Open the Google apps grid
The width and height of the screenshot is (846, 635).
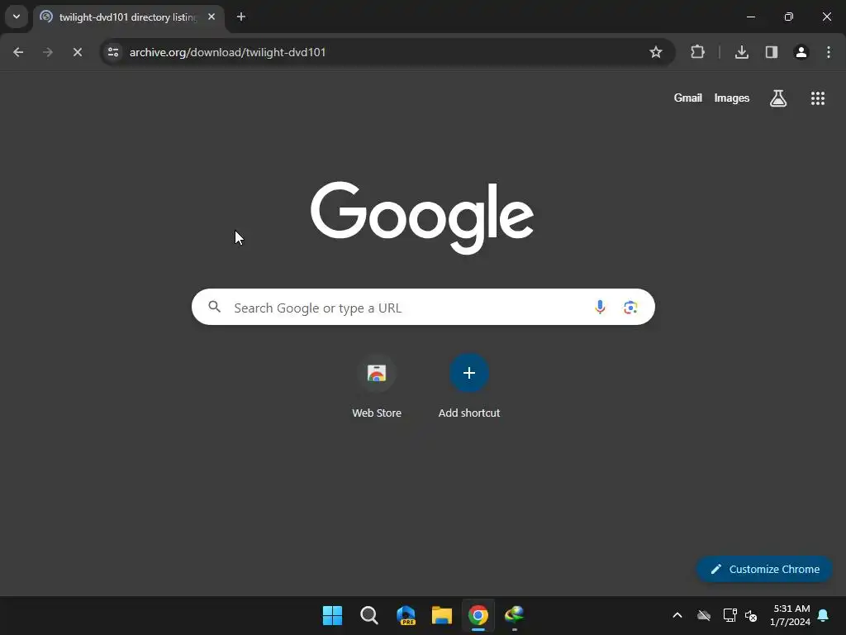click(x=818, y=98)
